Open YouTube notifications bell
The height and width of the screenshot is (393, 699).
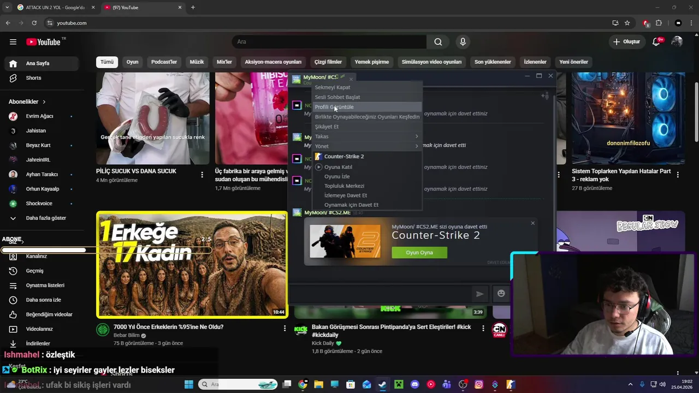pos(657,42)
